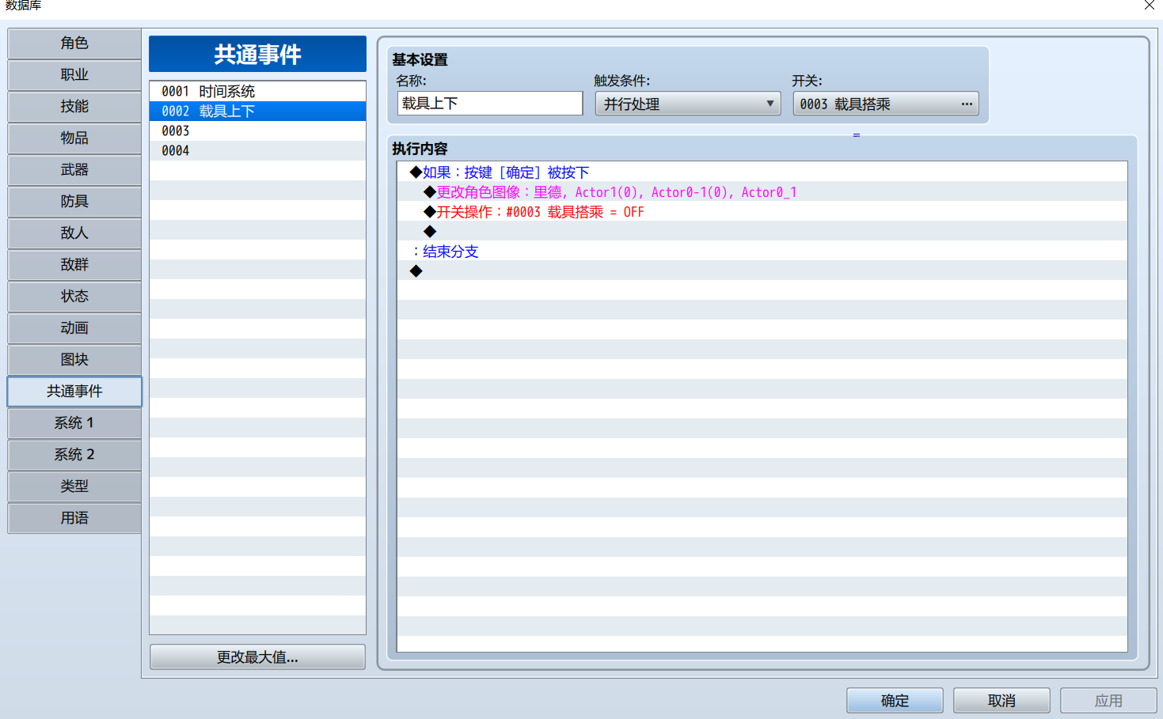Viewport: 1163px width, 719px height.
Task: Select the 如果：按键 [确定] 被按下 command line
Action: coord(762,172)
